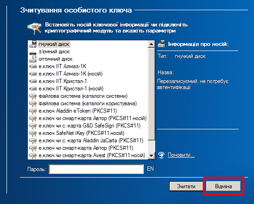Click the media list scrollbar thumb

(x=152, y=94)
